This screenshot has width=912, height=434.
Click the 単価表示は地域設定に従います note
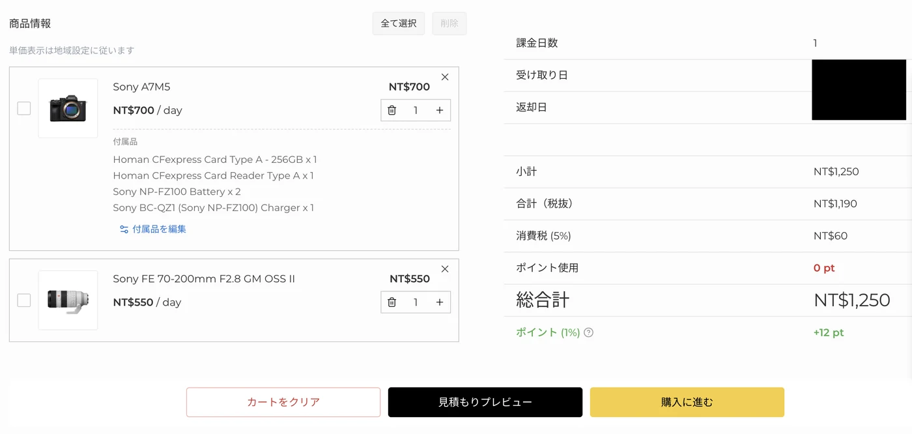[72, 50]
